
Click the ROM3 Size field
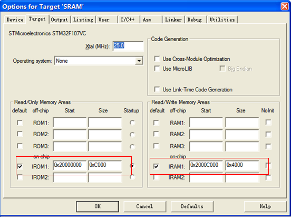[105, 146]
